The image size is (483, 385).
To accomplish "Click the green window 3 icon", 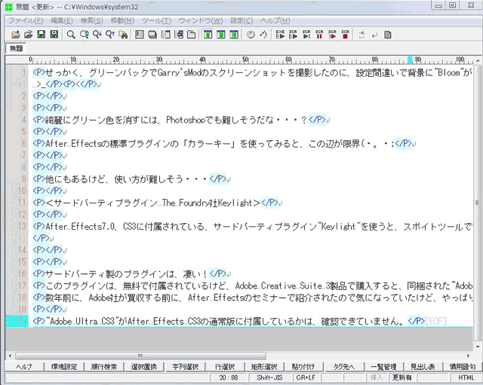I will (231, 35).
